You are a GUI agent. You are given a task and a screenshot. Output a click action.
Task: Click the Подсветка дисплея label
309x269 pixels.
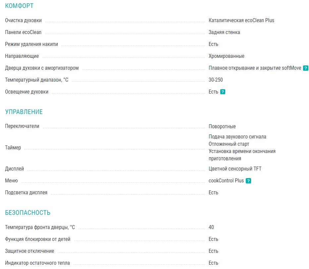pos(26,193)
